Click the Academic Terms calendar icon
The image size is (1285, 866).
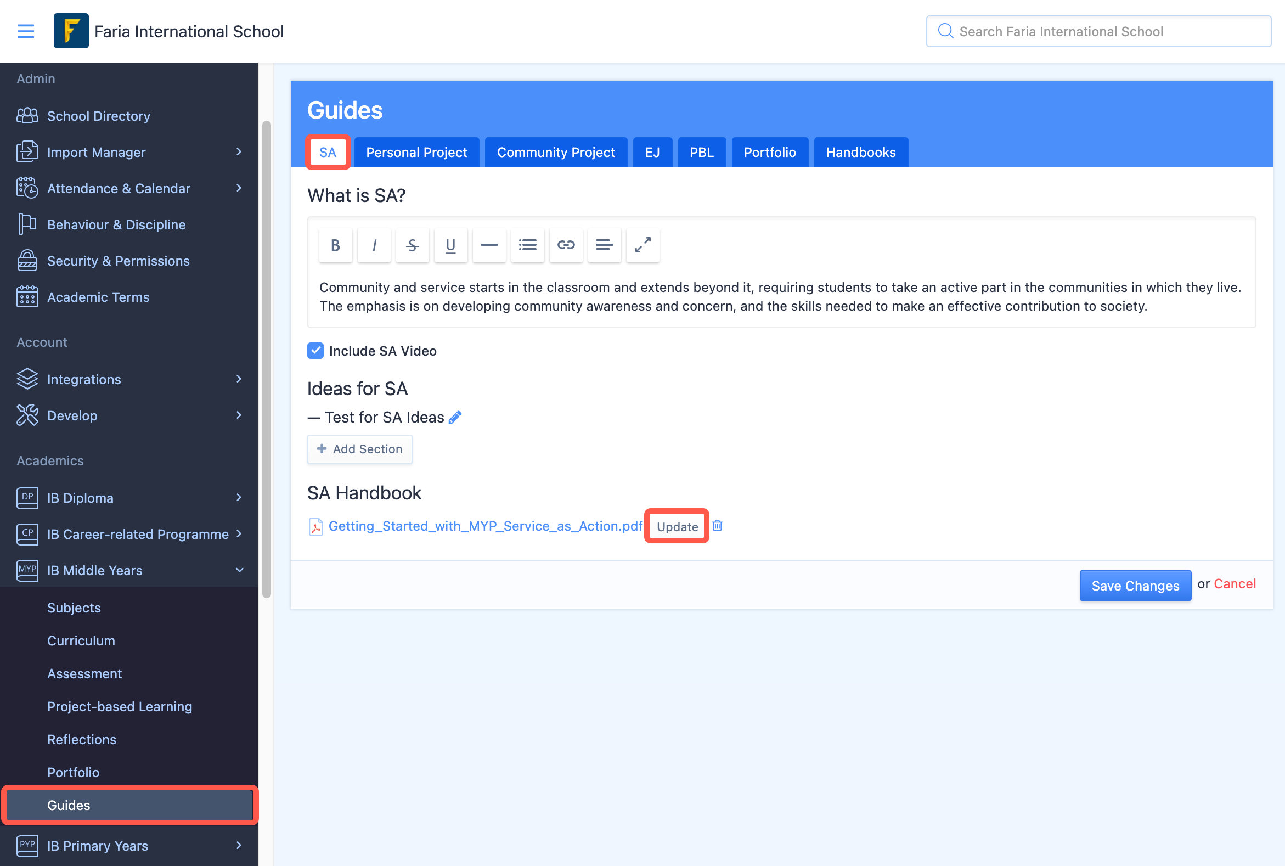coord(27,296)
